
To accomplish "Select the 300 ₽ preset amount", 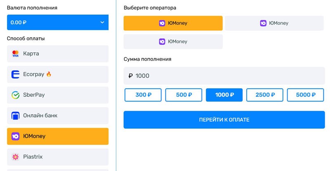I will click(x=143, y=95).
